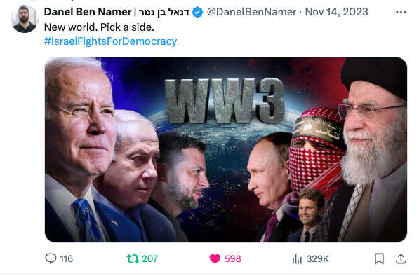Expand the WW3 attached image
This screenshot has height=276, width=419.
click(226, 150)
